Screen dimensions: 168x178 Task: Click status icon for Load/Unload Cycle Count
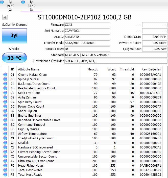pos(5,138)
